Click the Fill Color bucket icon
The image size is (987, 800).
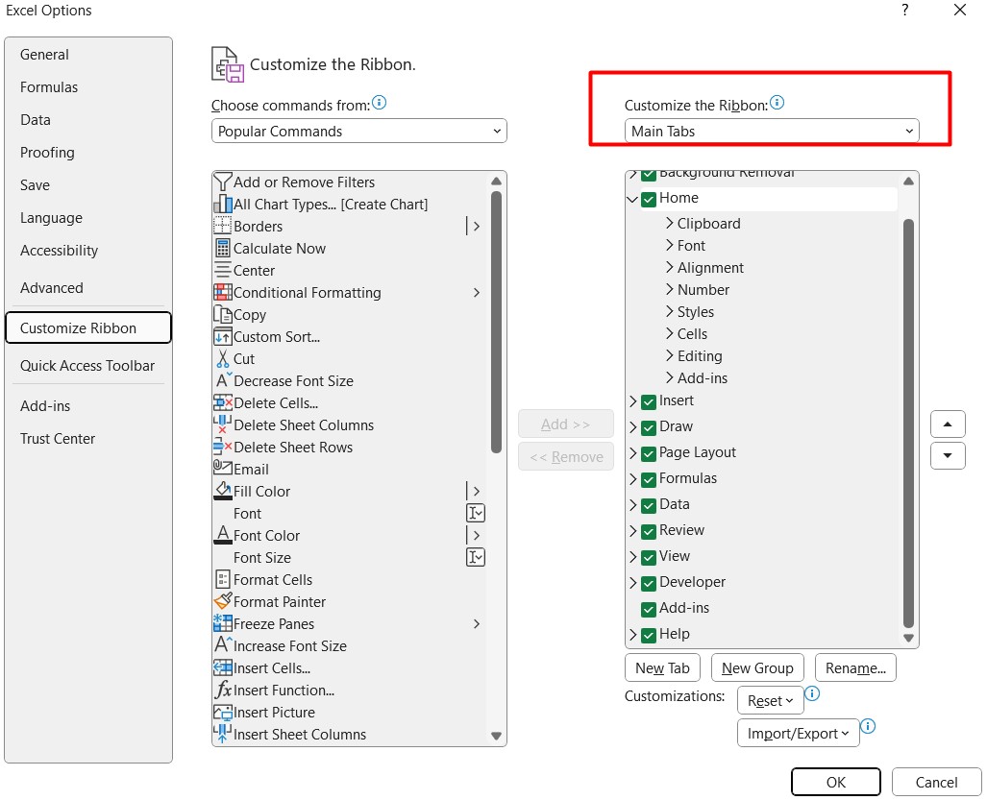click(x=223, y=491)
